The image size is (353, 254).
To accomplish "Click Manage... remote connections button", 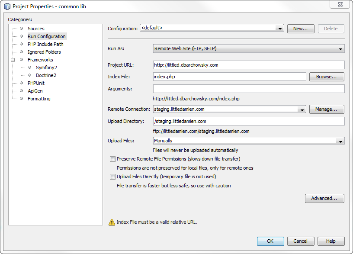I will click(x=327, y=109).
